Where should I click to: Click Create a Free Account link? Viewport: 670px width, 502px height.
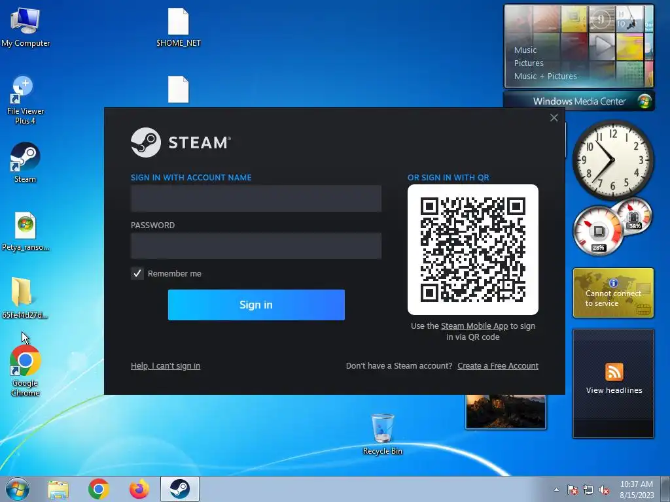coord(498,366)
